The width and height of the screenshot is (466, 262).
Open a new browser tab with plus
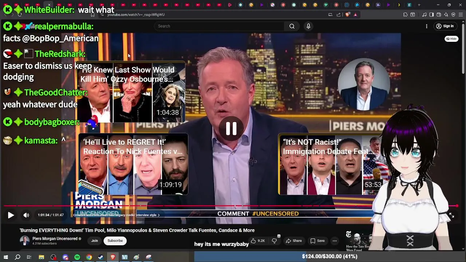click(x=419, y=5)
